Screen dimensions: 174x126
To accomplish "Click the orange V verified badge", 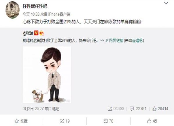I will click(x=36, y=33).
